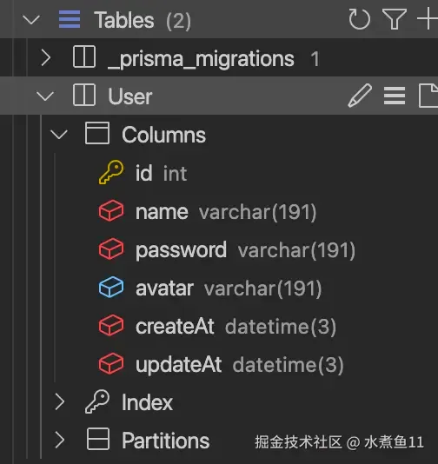Screen dimensions: 438x464
Task: Click the document icon on User row
Action: [x=428, y=96]
